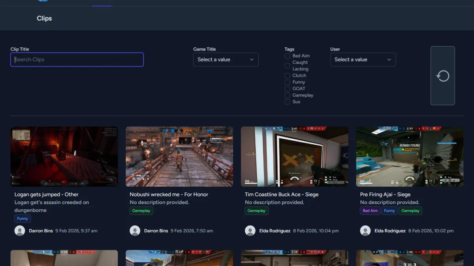The height and width of the screenshot is (266, 474).
Task: Open the Game Title dropdown
Action: point(226,60)
